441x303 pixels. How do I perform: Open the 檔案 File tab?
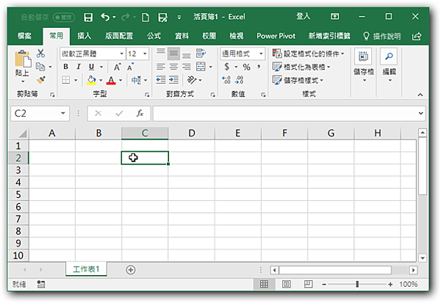click(24, 36)
